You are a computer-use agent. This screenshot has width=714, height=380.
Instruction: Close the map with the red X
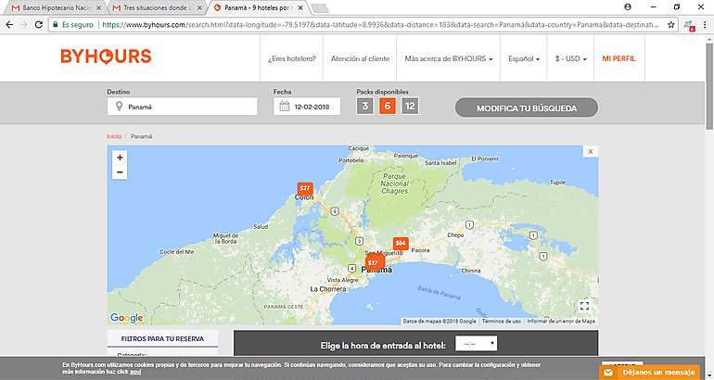click(x=590, y=152)
